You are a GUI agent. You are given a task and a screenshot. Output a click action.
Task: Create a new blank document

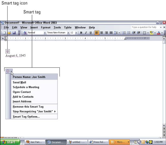coord(4,33)
